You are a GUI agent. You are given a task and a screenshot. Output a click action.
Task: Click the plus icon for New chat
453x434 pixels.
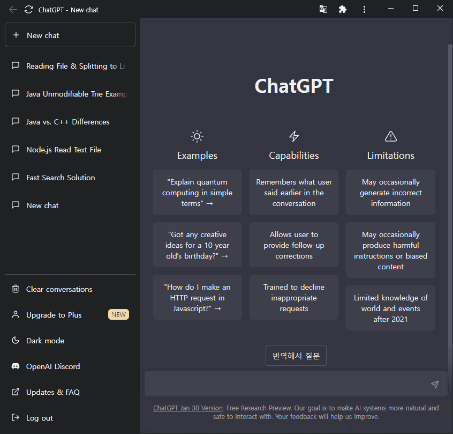point(16,35)
